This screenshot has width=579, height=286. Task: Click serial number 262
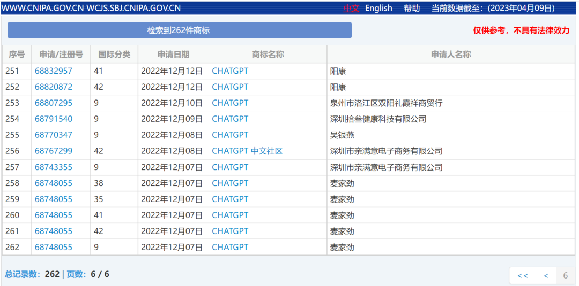[12, 247]
